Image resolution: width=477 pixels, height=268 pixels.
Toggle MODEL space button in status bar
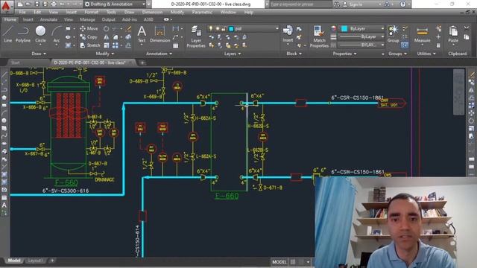(279, 261)
